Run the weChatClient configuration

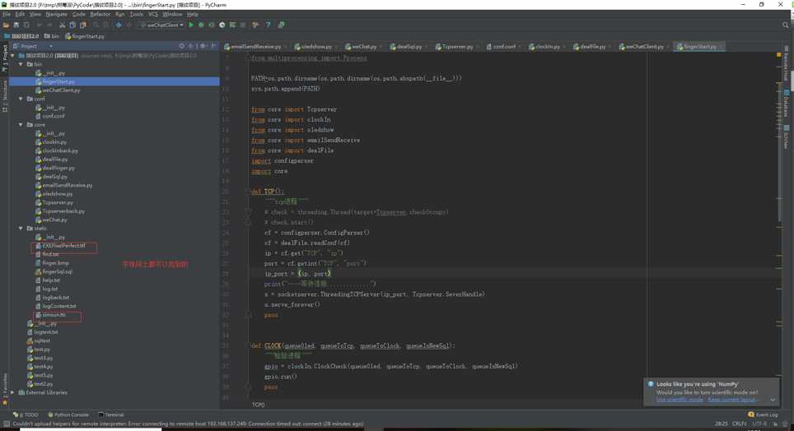pos(191,25)
